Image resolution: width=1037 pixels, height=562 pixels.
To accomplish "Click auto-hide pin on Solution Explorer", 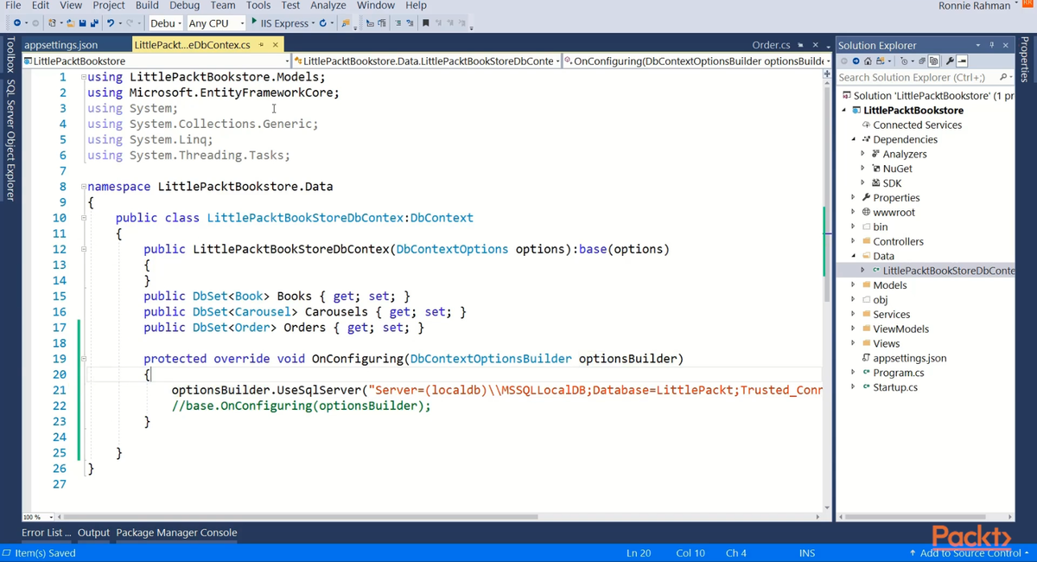I will coord(991,45).
